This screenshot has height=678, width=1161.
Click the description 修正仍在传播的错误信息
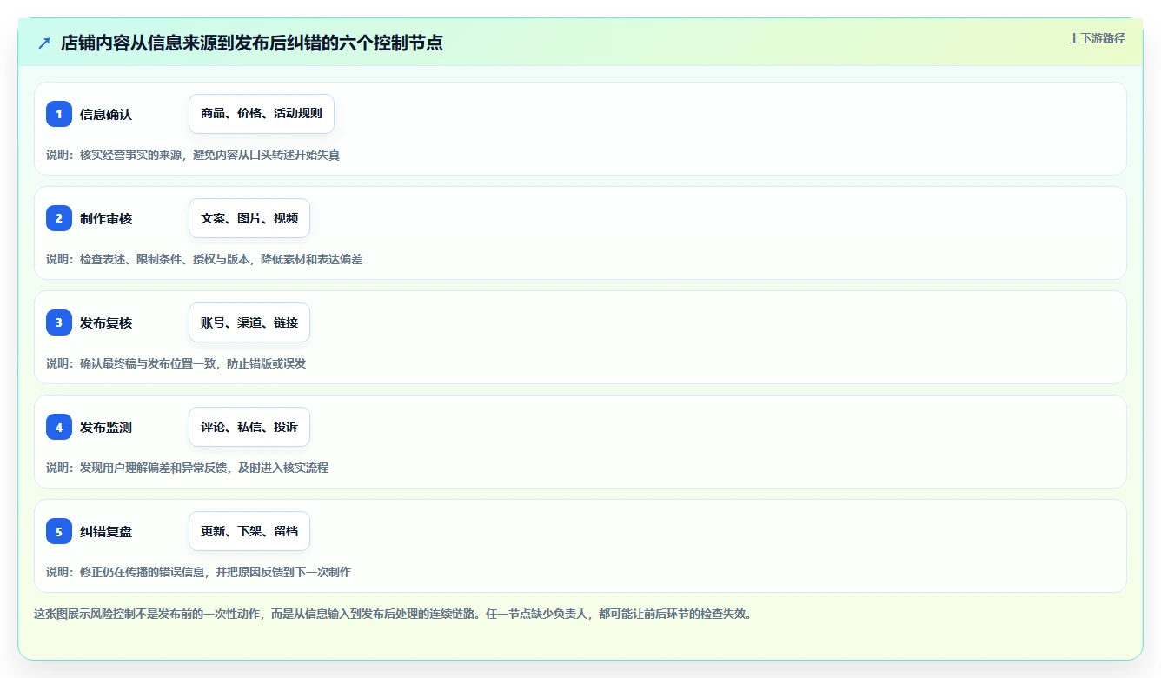point(142,572)
